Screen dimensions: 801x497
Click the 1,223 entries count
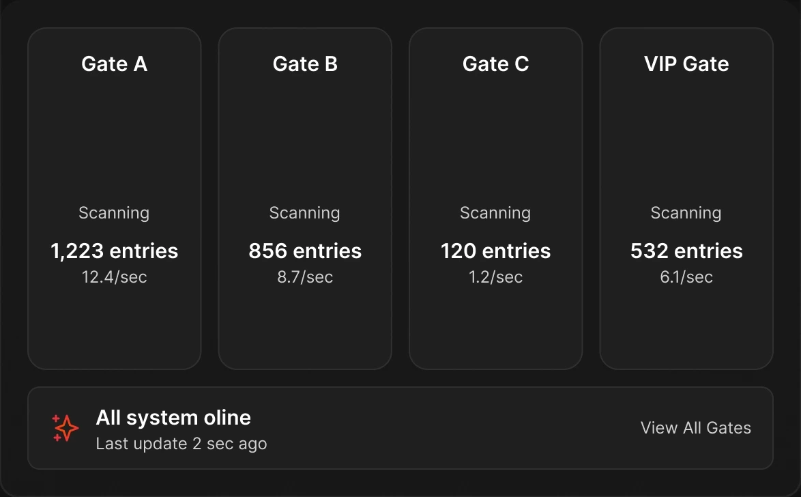(115, 251)
